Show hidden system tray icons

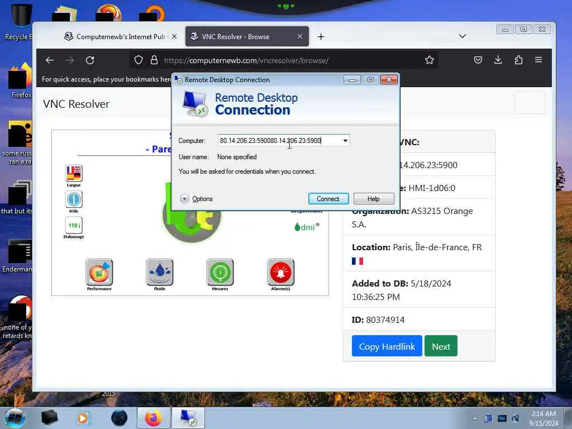[475, 418]
